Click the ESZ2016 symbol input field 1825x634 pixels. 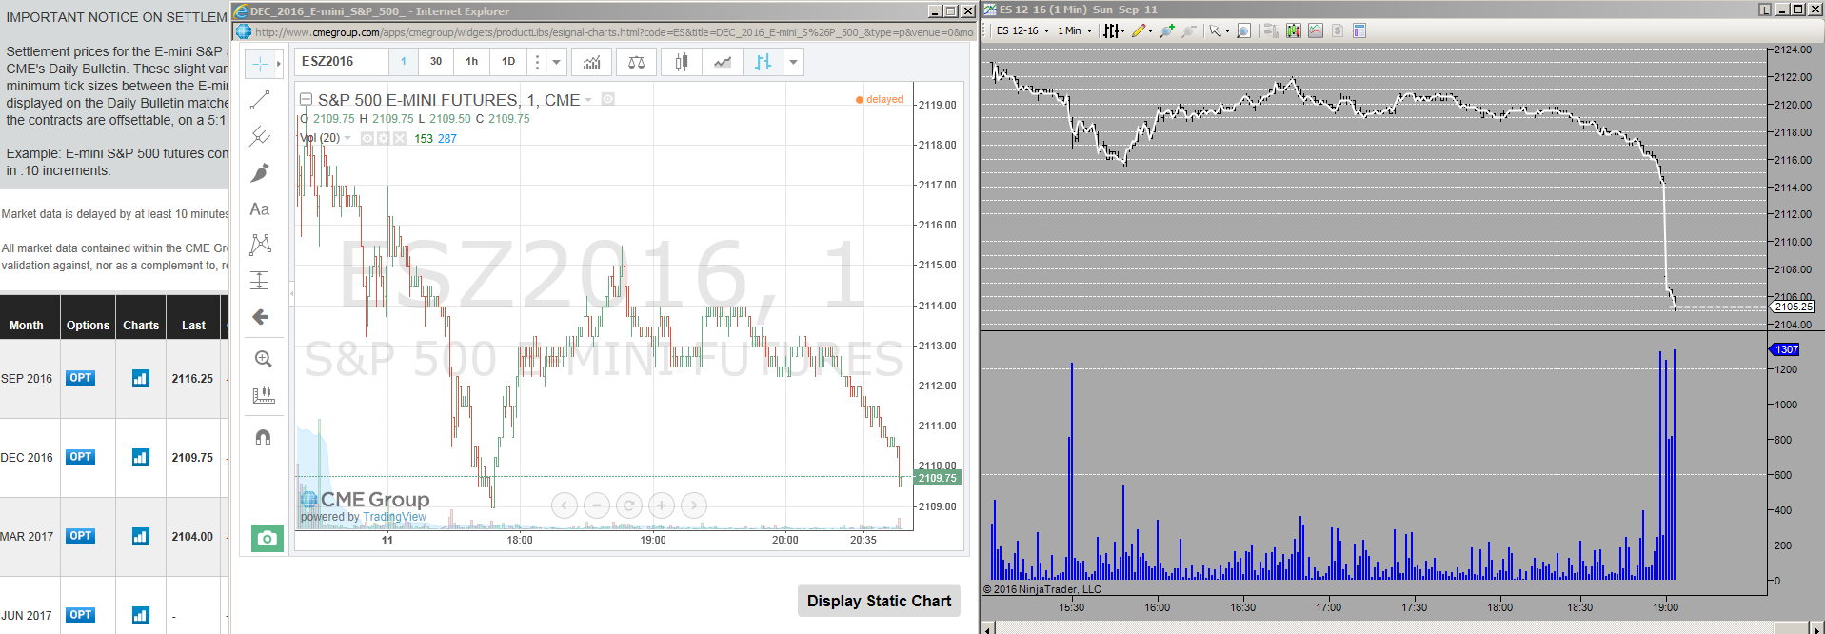(x=342, y=62)
